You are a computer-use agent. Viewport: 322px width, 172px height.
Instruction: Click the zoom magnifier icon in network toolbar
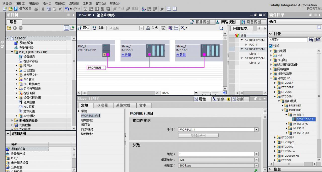point(183,28)
